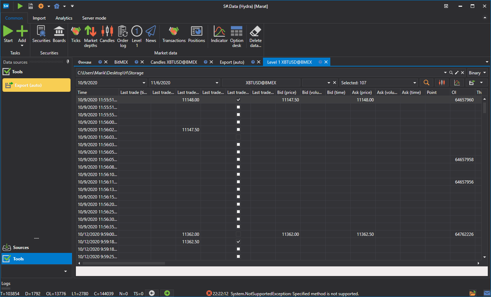Screen dimensions: 491x297
Task: Toggle checkbox in the 11147.50 last trade row
Action: (x=238, y=129)
